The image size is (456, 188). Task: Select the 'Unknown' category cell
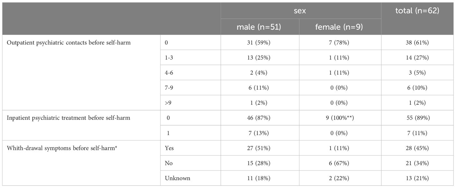click(191, 178)
